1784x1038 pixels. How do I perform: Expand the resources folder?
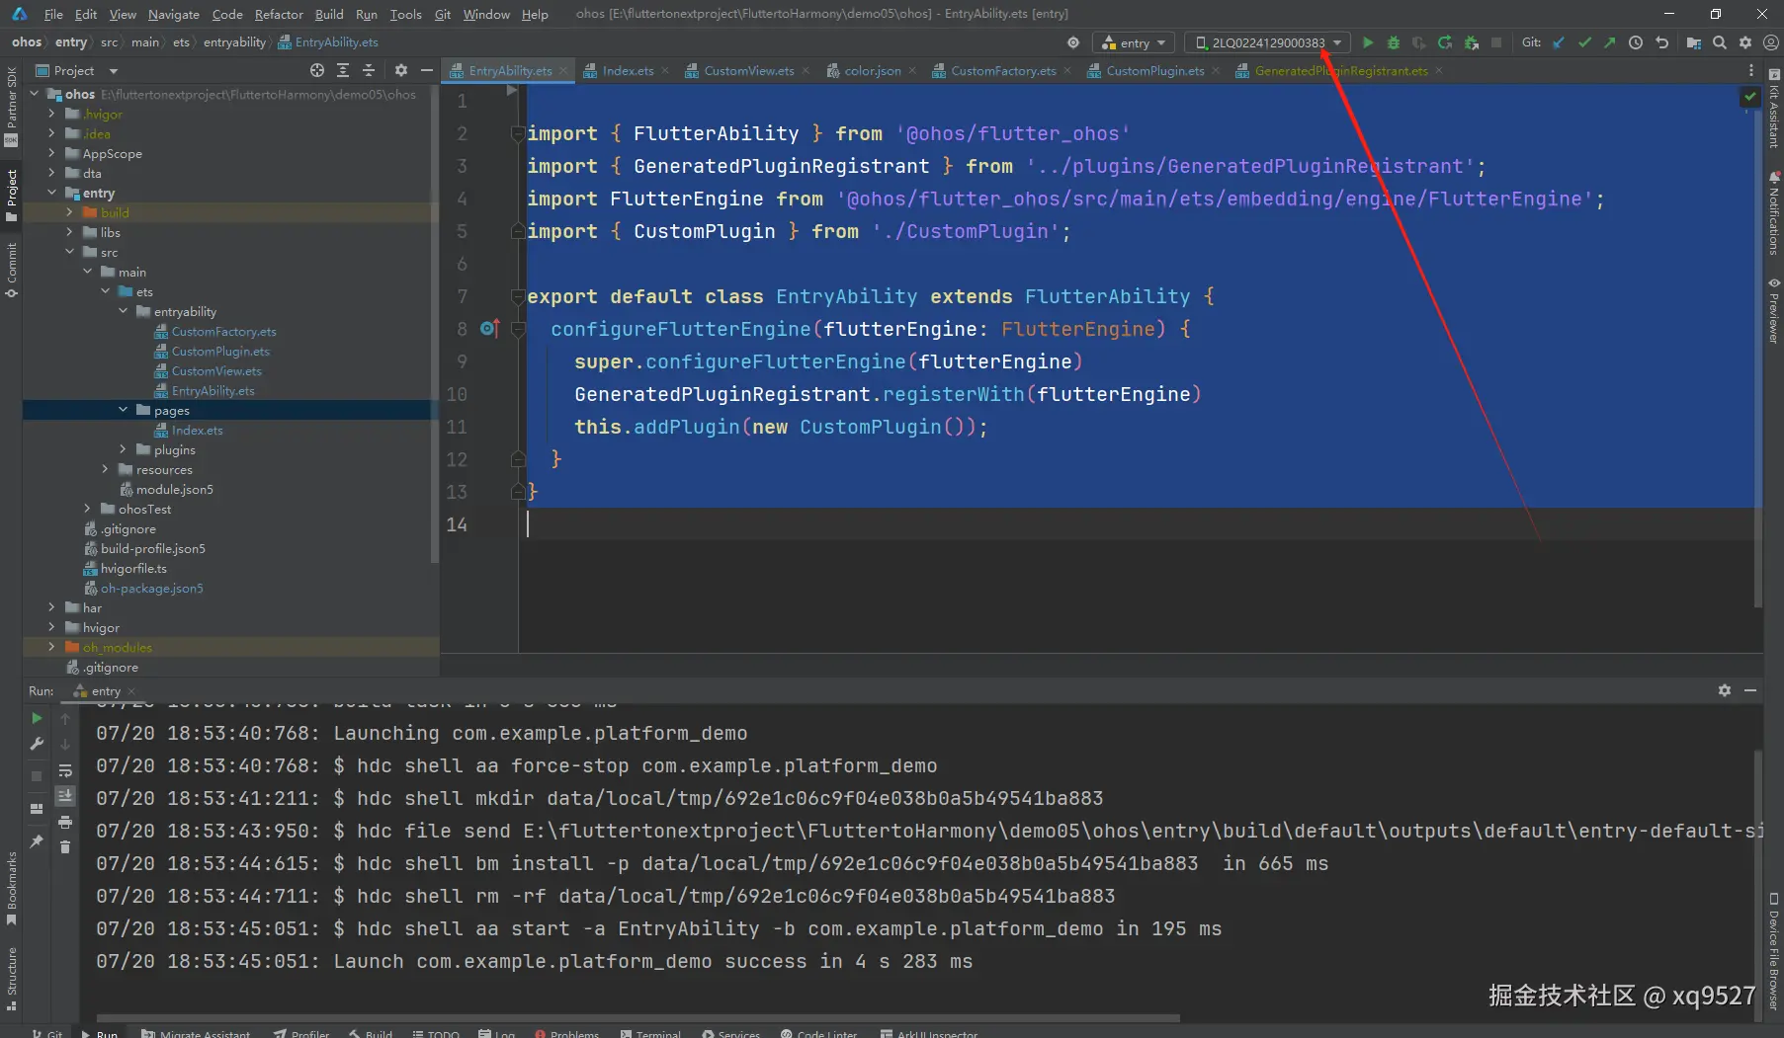[x=105, y=469]
